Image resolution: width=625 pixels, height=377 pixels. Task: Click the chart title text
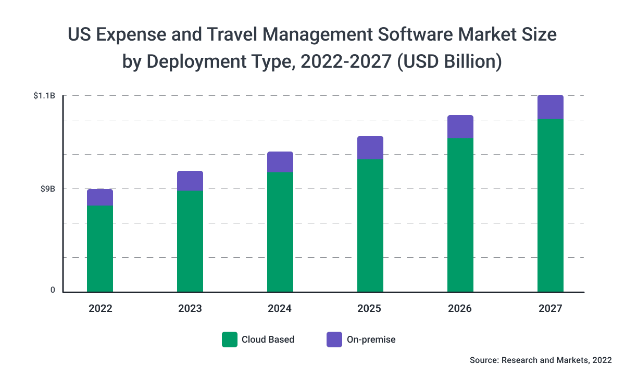(x=312, y=48)
